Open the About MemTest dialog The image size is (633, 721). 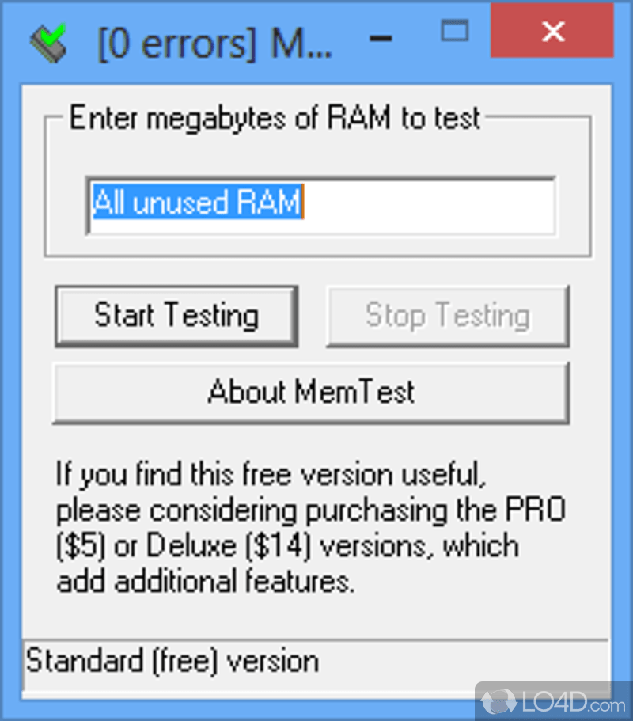pyautogui.click(x=311, y=393)
